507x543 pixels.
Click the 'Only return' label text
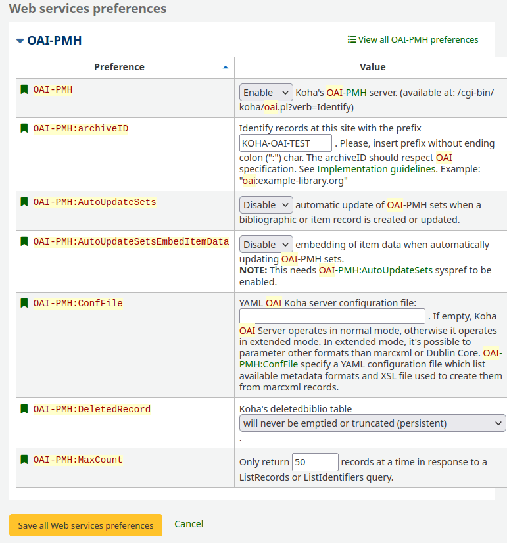(264, 462)
